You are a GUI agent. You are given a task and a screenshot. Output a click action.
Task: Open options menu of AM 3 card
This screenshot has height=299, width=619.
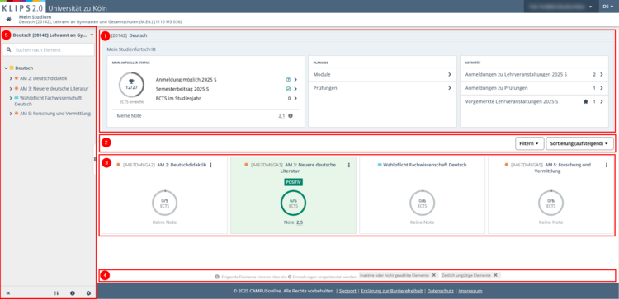349,166
